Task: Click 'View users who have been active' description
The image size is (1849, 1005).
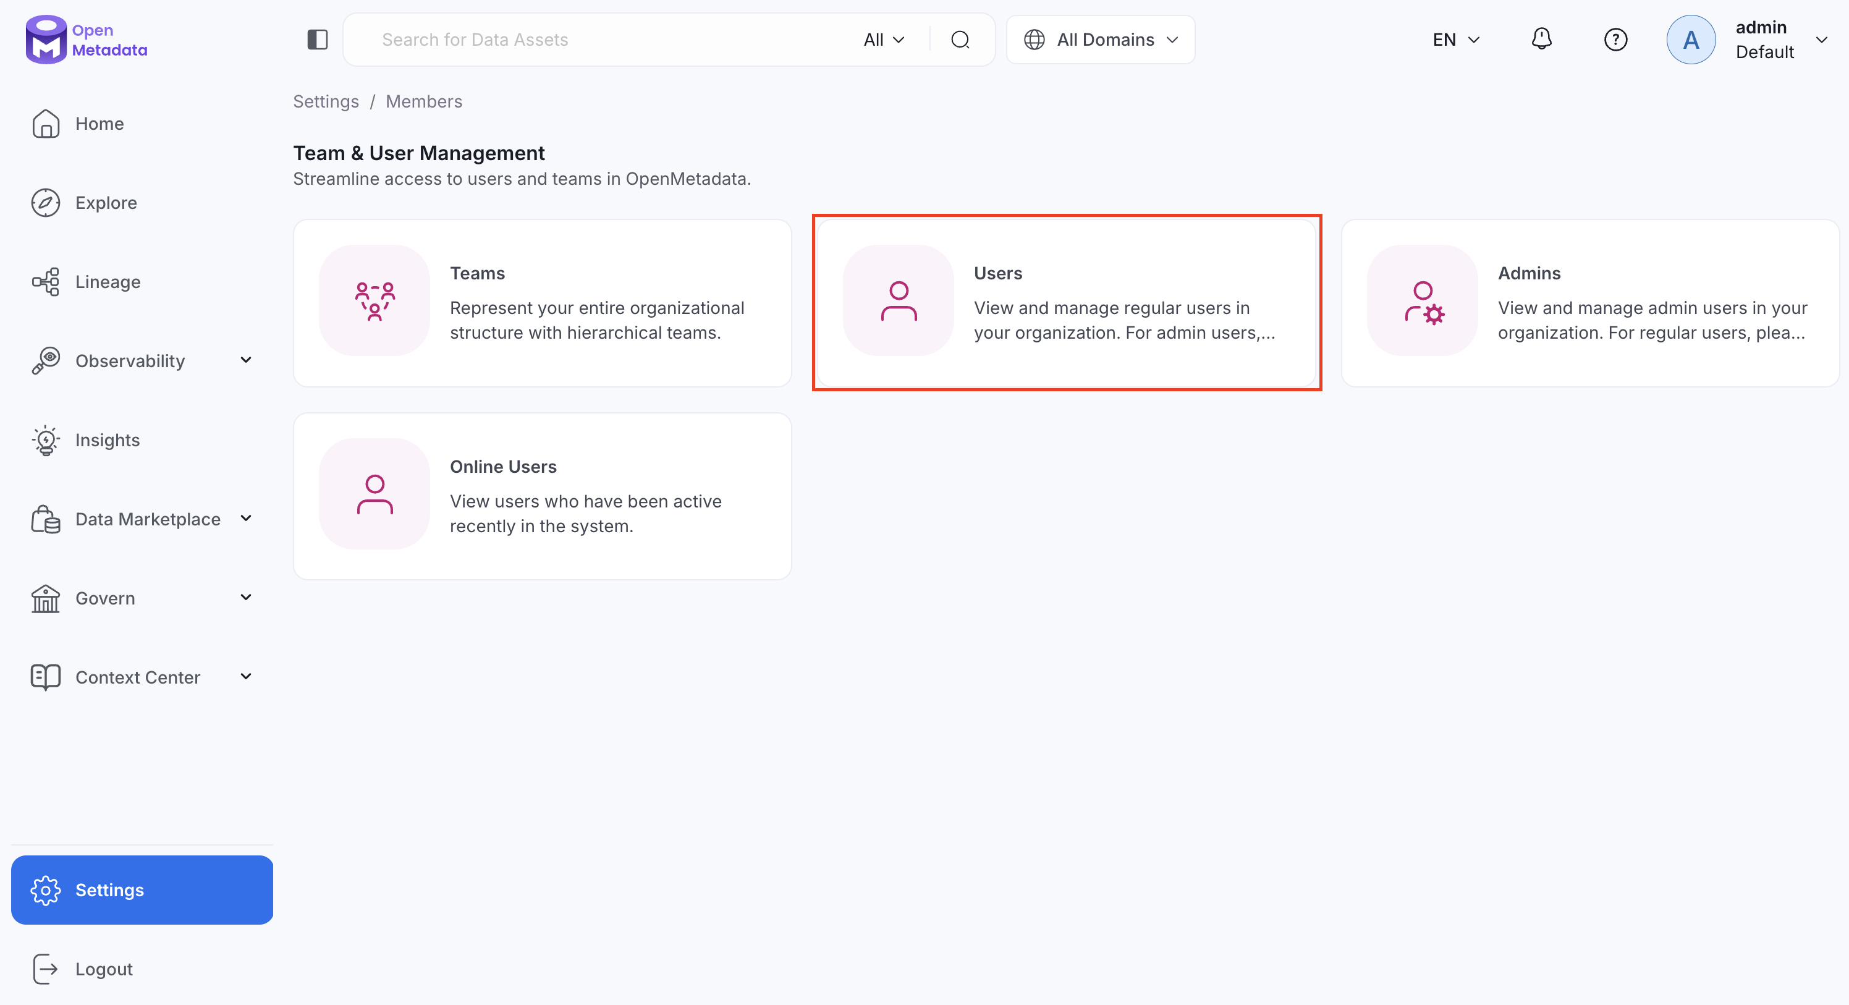Action: (586, 514)
